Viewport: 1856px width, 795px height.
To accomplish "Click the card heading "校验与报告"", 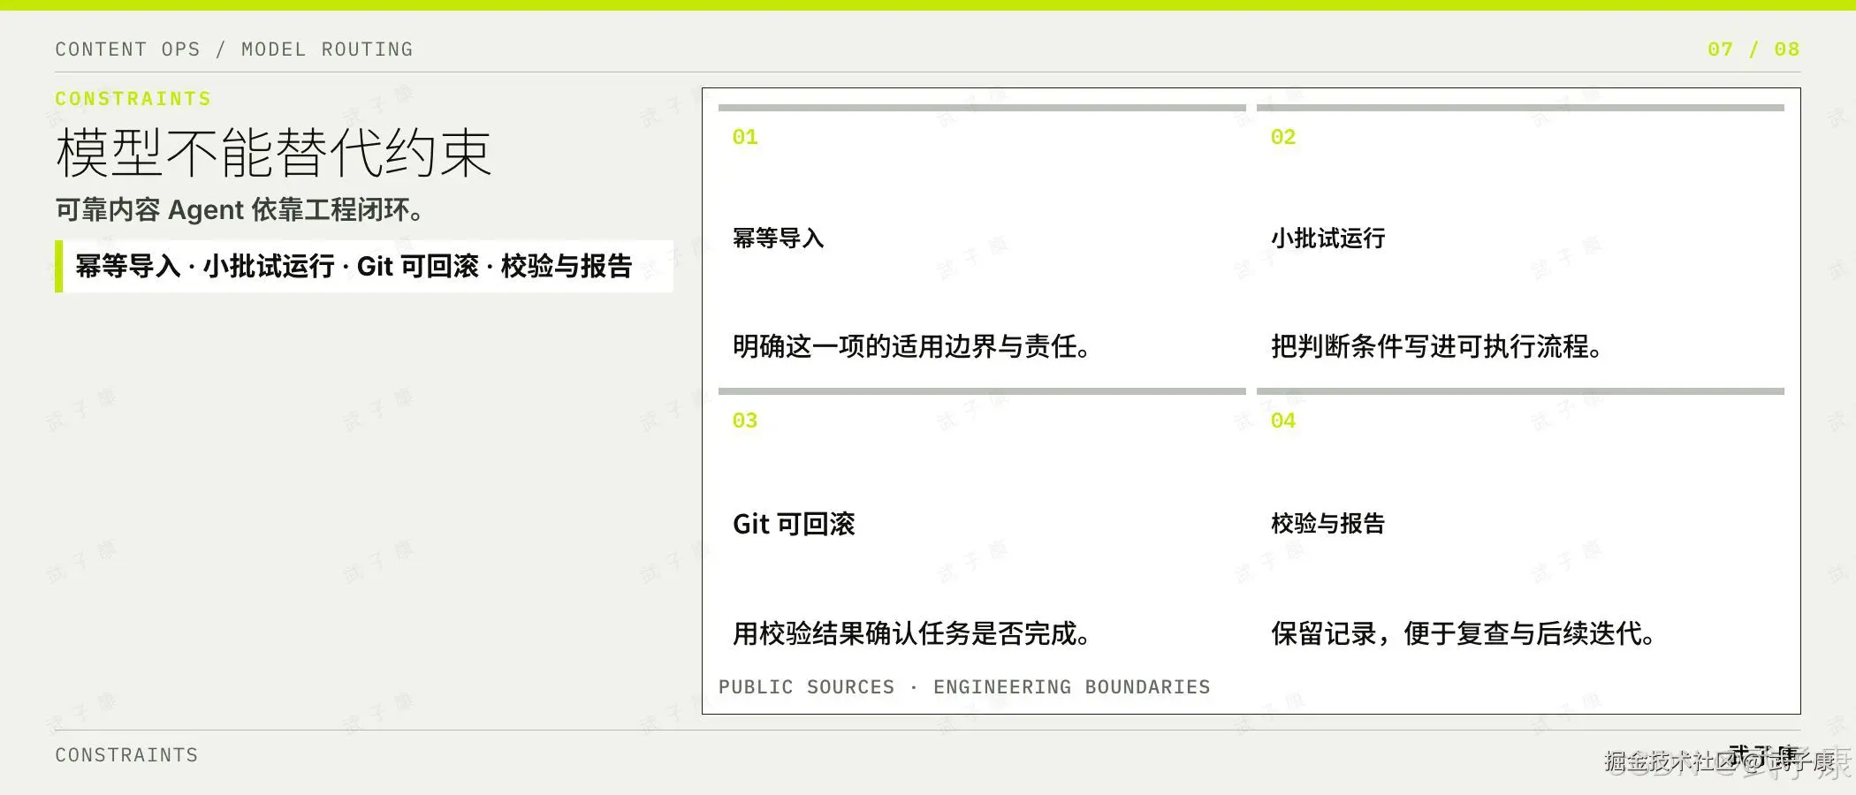I will tap(1327, 524).
